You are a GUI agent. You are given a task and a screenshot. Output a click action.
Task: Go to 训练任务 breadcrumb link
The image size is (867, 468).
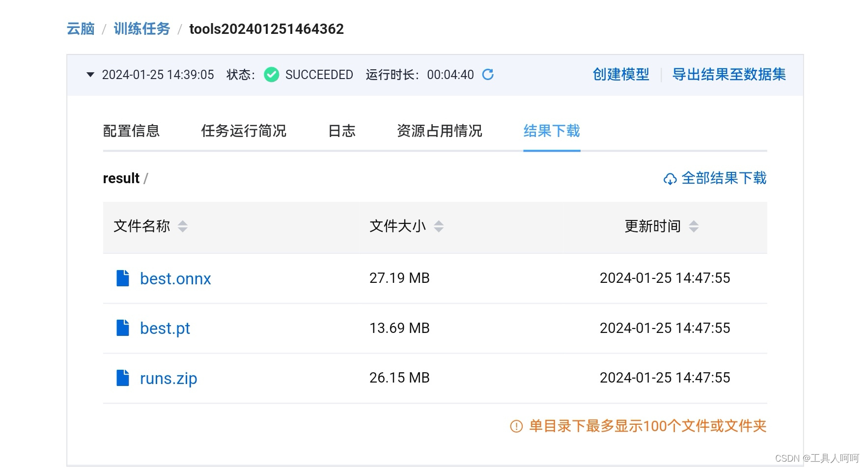tap(141, 29)
